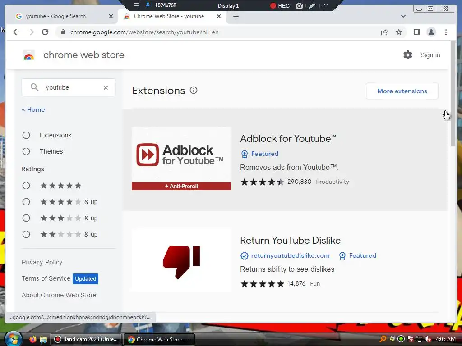The image size is (462, 346).
Task: Open Return YouTube Dislike extension title
Action: (x=290, y=240)
